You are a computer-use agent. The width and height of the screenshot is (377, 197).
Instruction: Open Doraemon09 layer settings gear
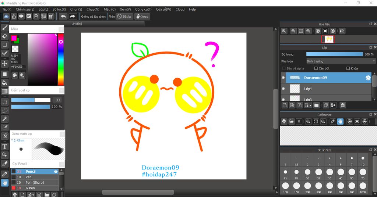pyautogui.click(x=368, y=78)
